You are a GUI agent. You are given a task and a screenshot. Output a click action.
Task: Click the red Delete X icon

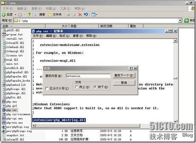tap(80, 15)
